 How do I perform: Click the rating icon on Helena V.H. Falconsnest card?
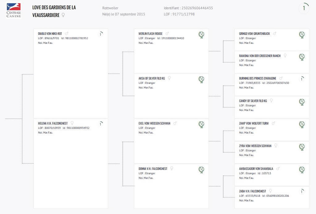point(101,124)
